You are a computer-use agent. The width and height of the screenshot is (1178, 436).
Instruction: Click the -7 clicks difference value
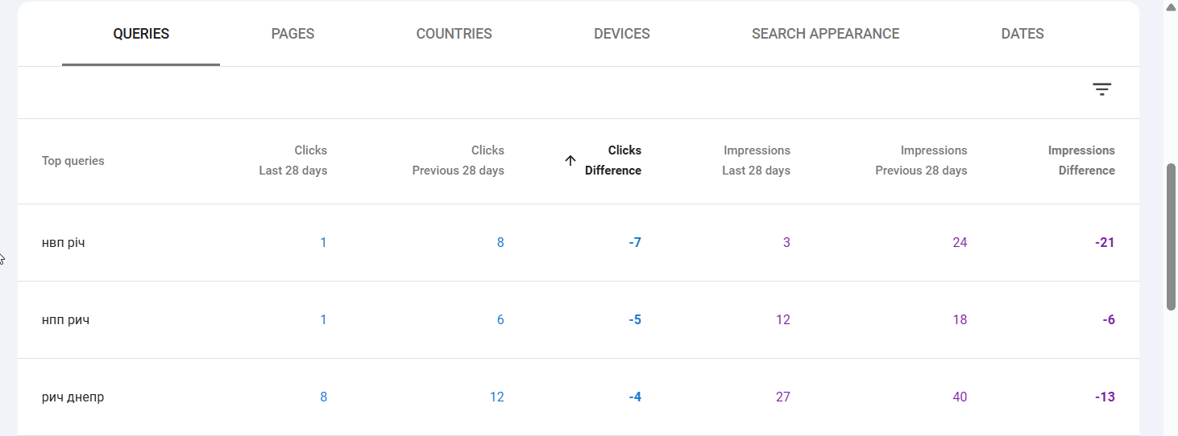click(635, 242)
